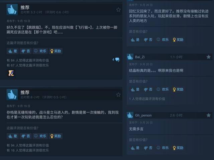The image size is (214, 160).
Task: Open the Gh_person username link
Action: coord(143,115)
